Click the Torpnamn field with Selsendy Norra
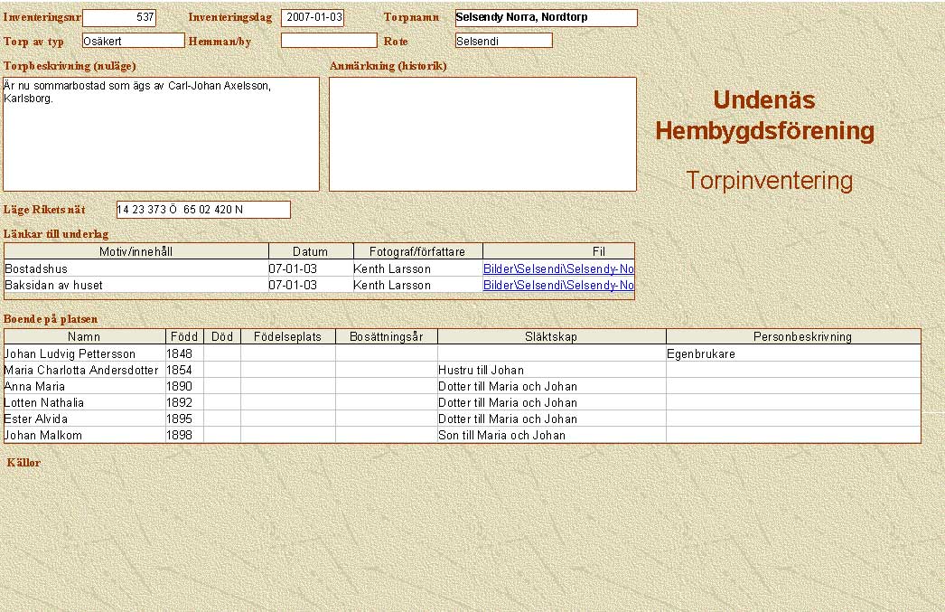The image size is (945, 612). tap(545, 17)
